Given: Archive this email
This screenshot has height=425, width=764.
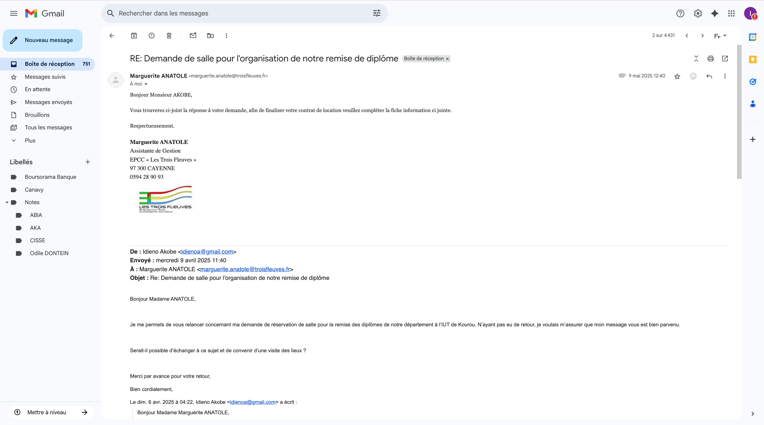Looking at the screenshot, I should [134, 35].
